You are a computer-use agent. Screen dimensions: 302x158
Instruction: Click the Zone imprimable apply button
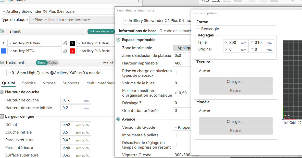coord(182,48)
